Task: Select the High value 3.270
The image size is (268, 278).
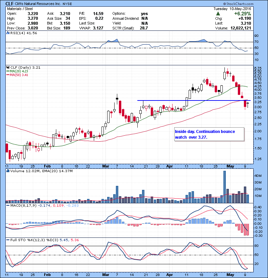Action: click(33, 18)
